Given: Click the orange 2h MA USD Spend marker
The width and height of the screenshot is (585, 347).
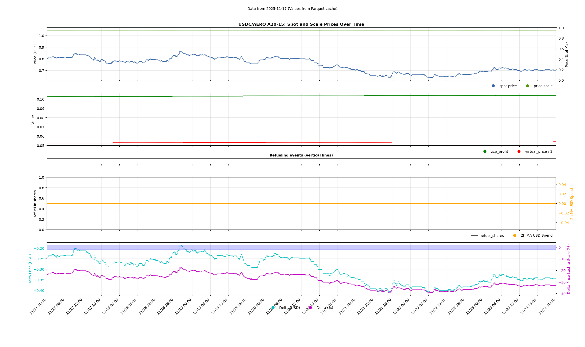Looking at the screenshot, I should point(515,236).
